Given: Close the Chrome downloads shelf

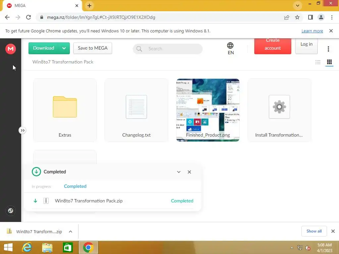Looking at the screenshot, I should point(333,231).
